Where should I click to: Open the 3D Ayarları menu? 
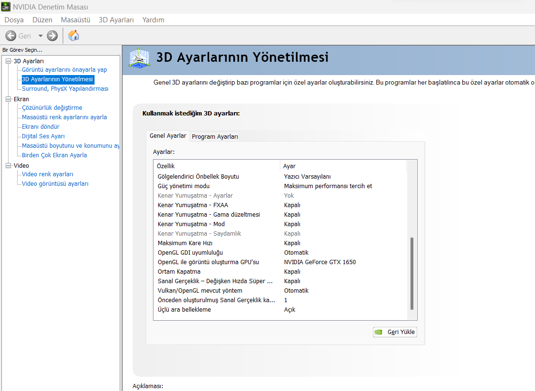(x=116, y=20)
